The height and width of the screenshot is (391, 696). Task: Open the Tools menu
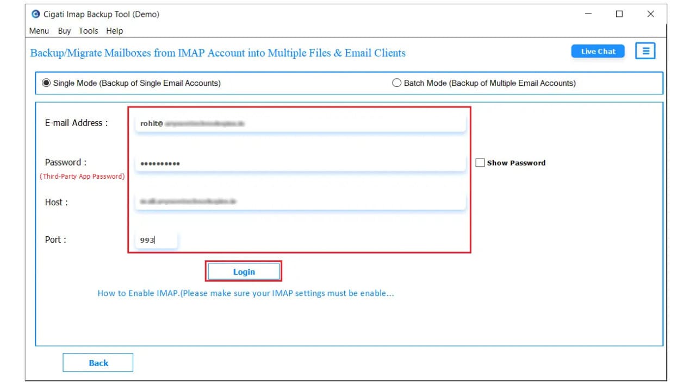click(88, 31)
